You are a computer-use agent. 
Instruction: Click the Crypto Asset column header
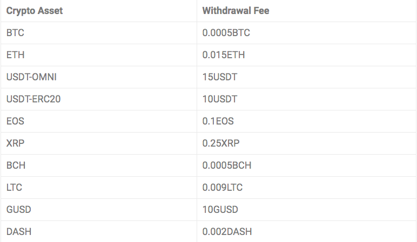click(x=35, y=11)
